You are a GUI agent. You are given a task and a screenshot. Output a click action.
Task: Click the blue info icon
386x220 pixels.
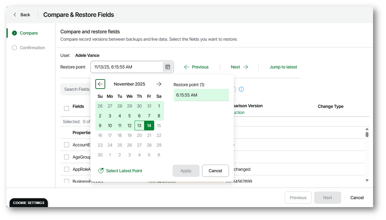click(x=241, y=89)
